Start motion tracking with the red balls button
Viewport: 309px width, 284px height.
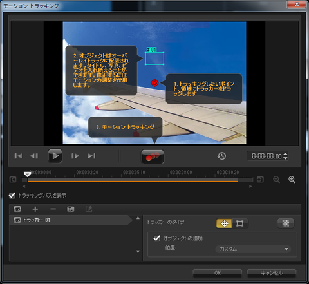pyautogui.click(x=153, y=156)
